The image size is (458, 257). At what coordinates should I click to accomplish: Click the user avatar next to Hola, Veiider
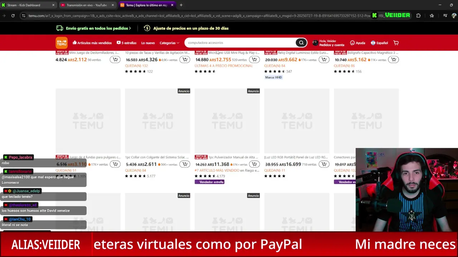coord(315,43)
